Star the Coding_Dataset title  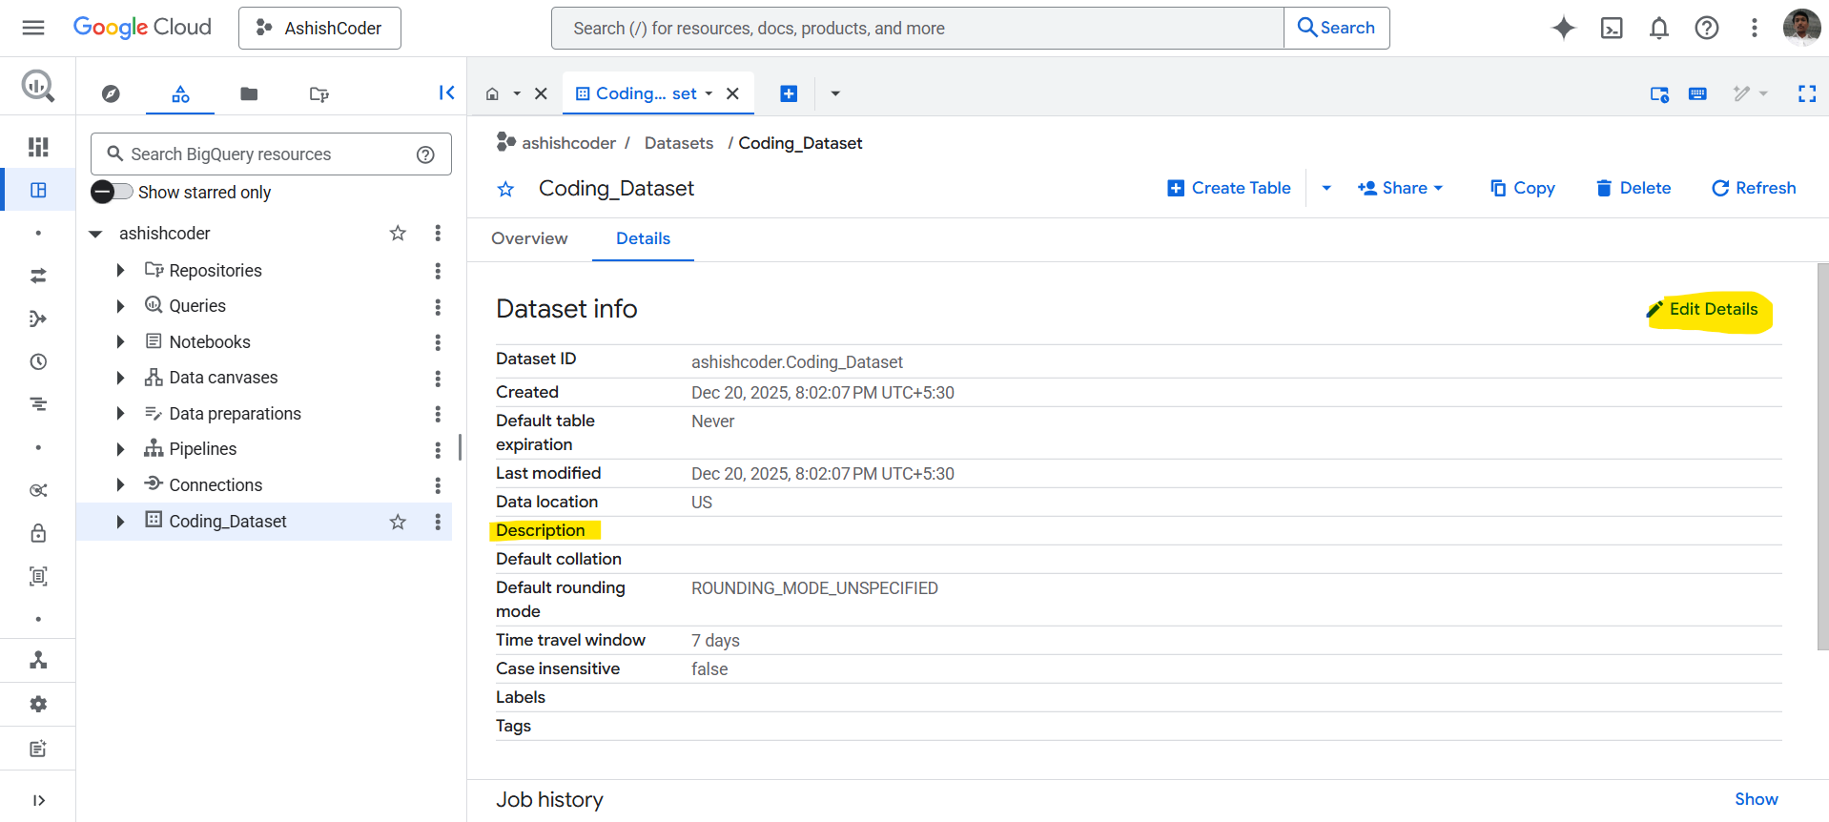point(505,189)
